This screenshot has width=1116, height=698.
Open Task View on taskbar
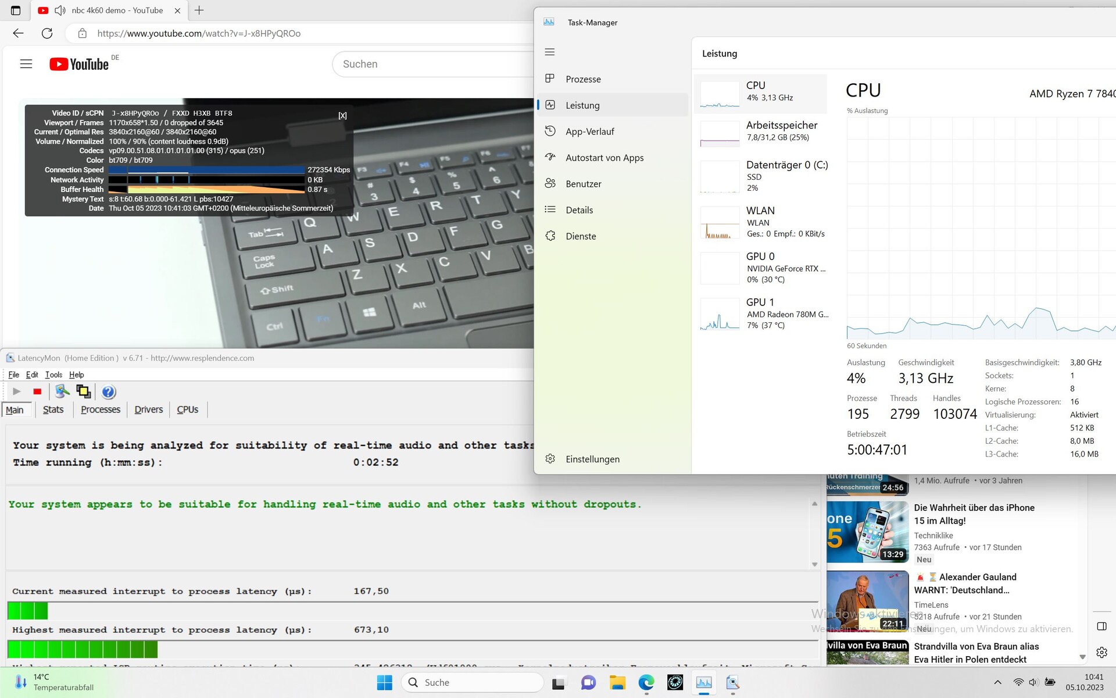tap(559, 682)
